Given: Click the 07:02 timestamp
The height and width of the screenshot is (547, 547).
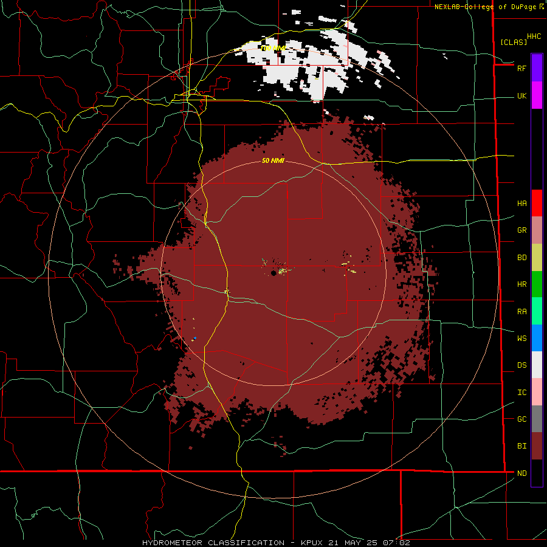Looking at the screenshot, I should click(x=397, y=543).
